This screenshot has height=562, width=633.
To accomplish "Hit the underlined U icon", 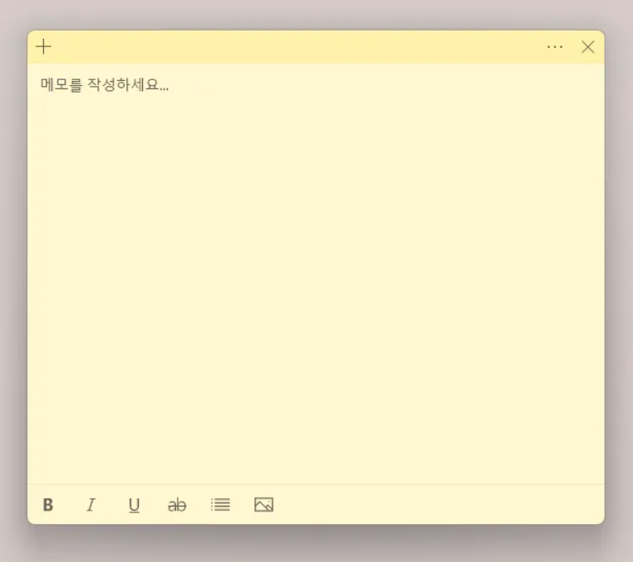I will coord(134,505).
